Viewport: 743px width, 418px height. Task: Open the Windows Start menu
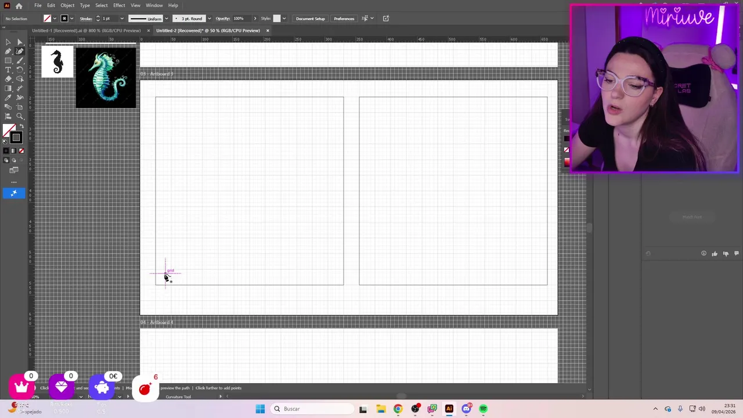coord(260,409)
